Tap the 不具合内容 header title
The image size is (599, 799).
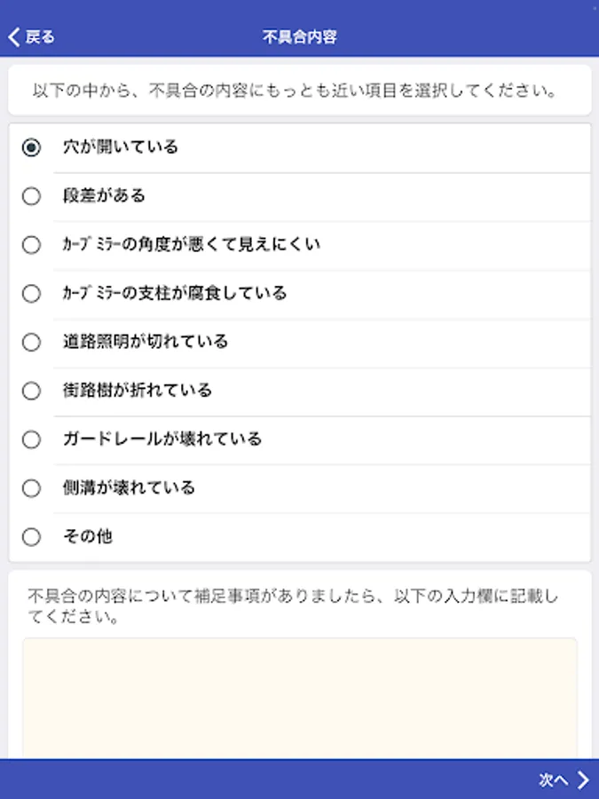coord(299,37)
